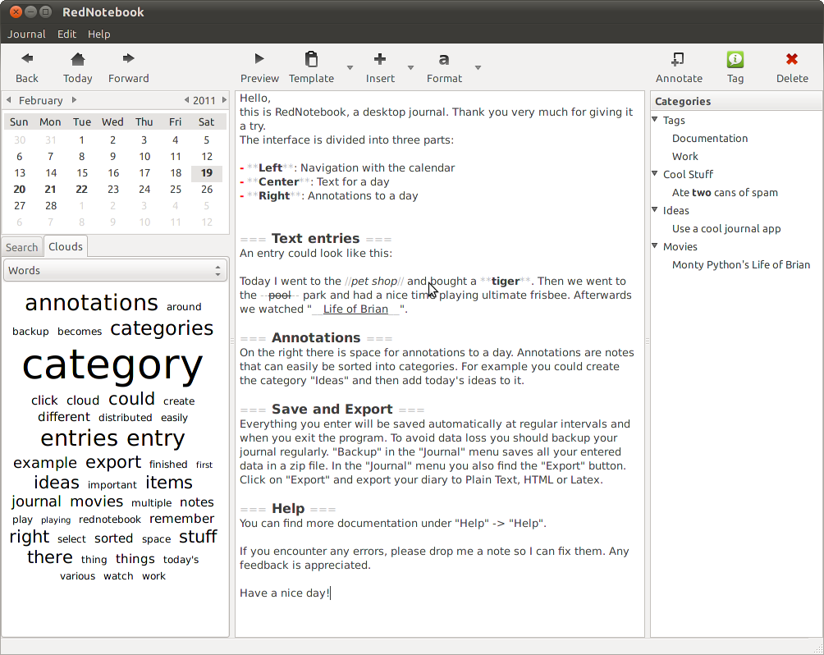Collapse the Cool Stuff category
824x655 pixels.
655,173
